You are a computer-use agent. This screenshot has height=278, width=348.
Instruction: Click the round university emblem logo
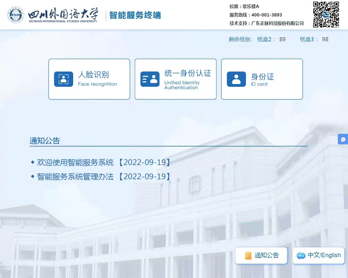coord(16,15)
